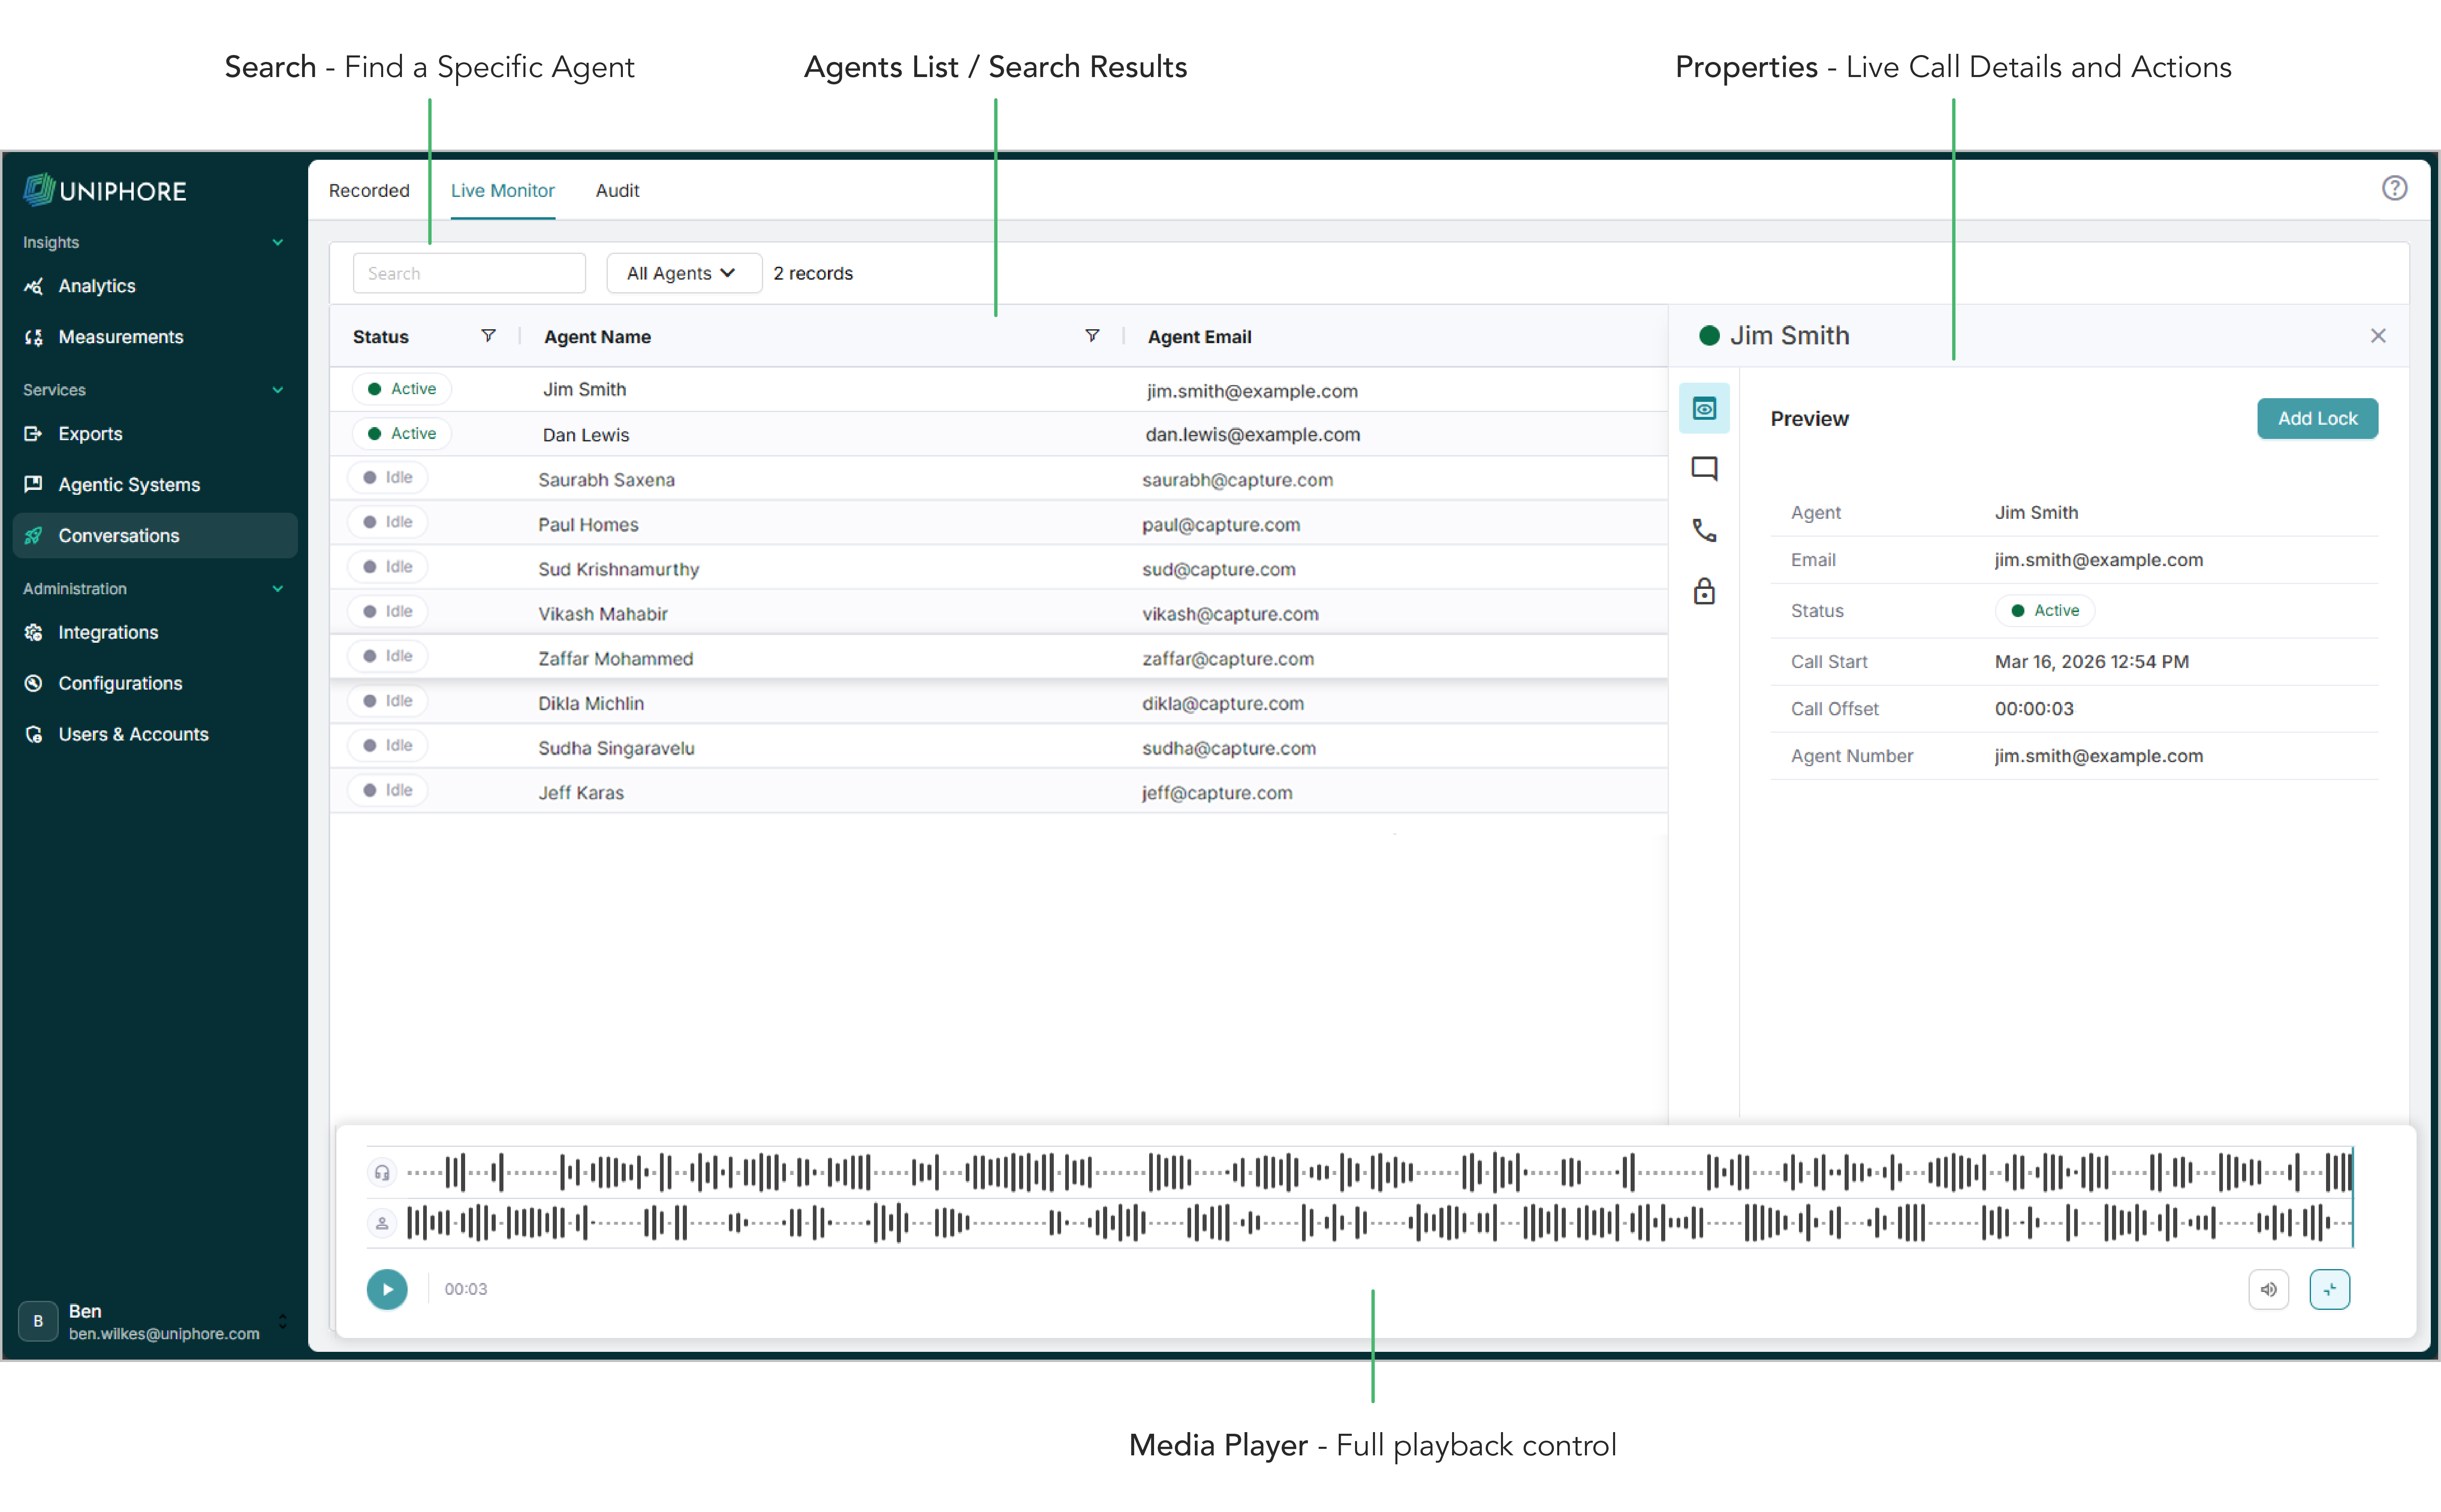2441x1512 pixels.
Task: Click the Agent Name column header label
Action: tap(597, 337)
